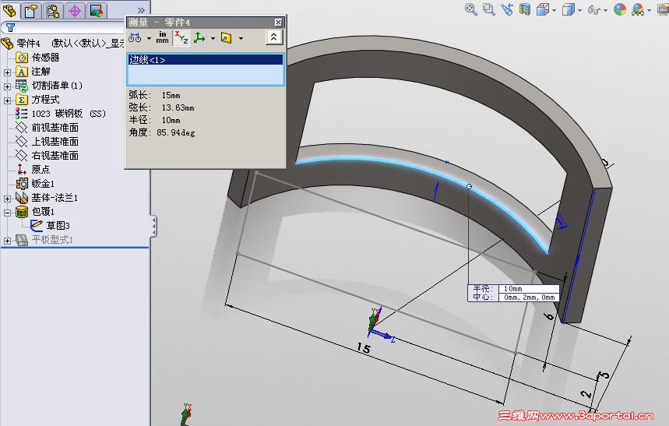Open the DisplayManager tab
The width and height of the screenshot is (669, 426).
pos(97,10)
